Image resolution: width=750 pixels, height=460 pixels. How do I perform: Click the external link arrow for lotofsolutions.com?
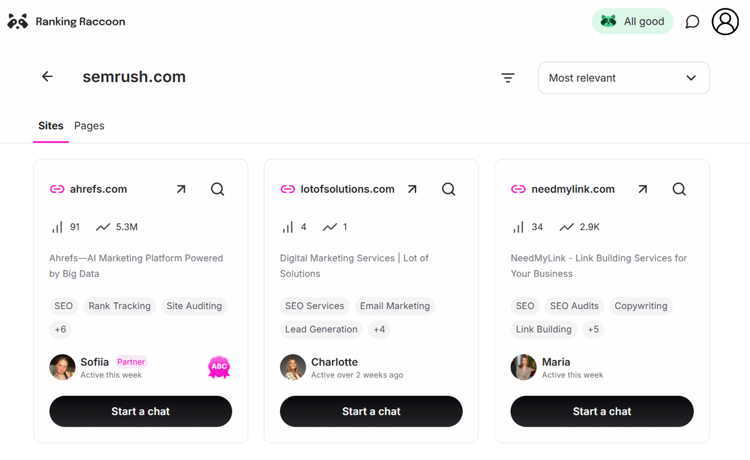click(x=412, y=189)
